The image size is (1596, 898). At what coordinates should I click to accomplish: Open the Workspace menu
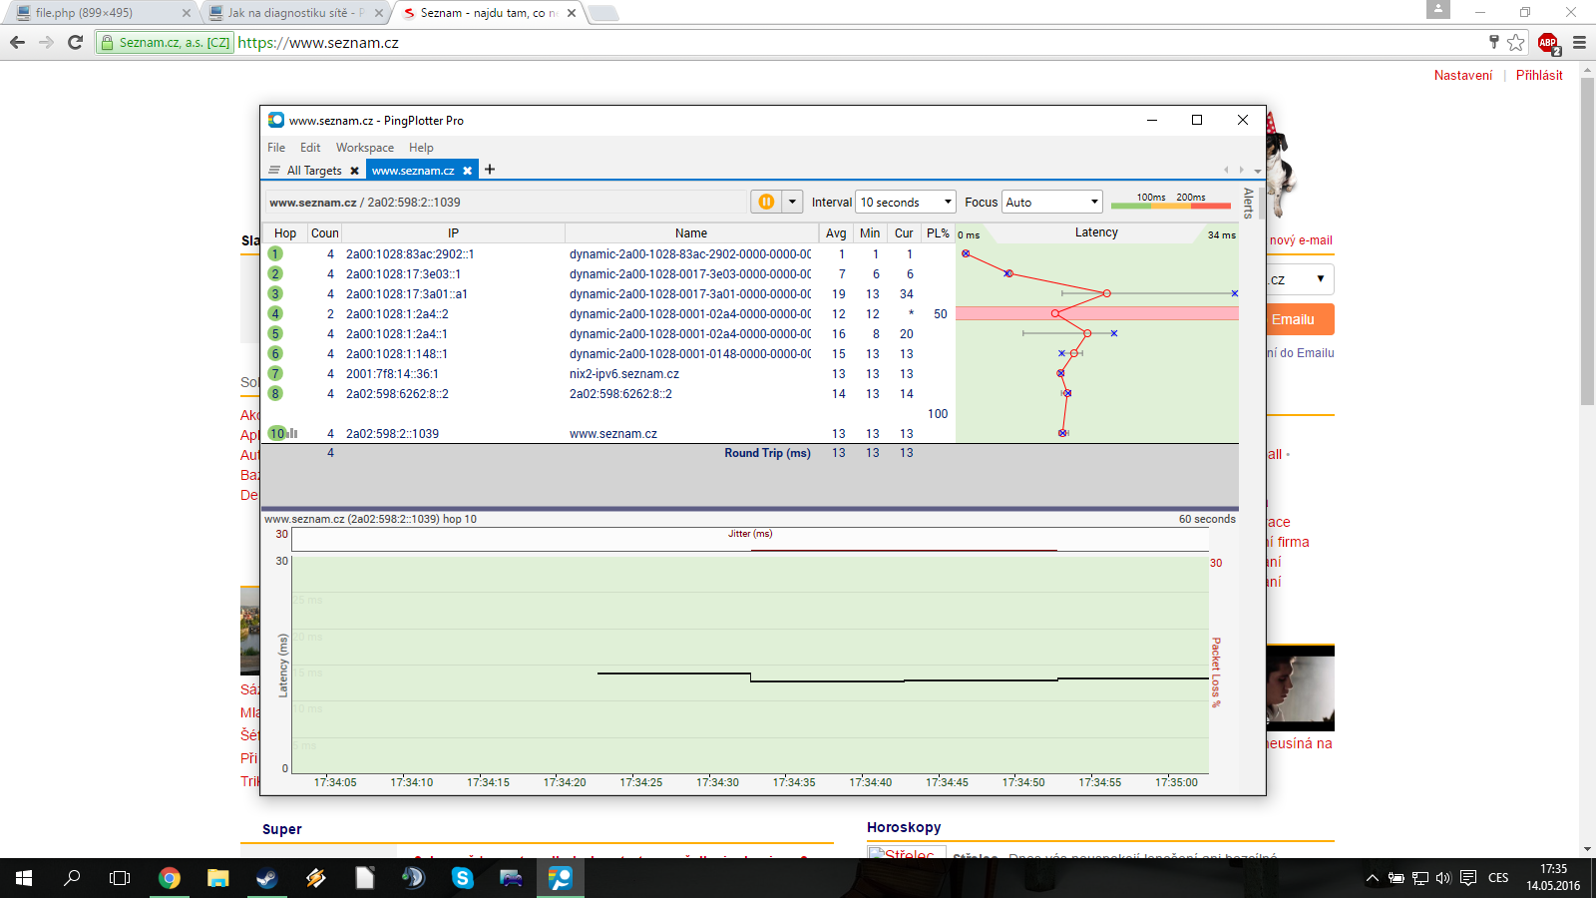click(x=364, y=148)
